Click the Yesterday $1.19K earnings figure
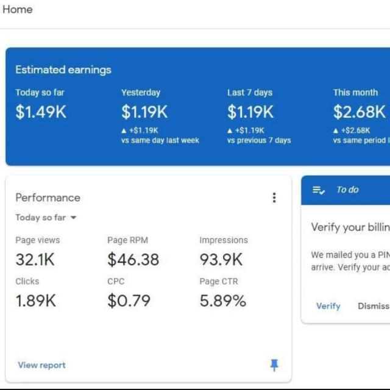This screenshot has height=390, width=390. (144, 112)
